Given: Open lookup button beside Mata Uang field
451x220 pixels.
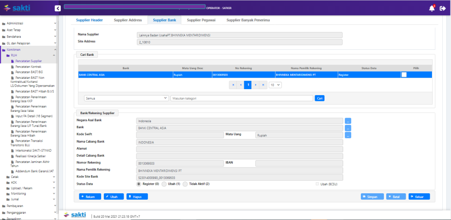Looking at the screenshot, I should click(348, 135).
